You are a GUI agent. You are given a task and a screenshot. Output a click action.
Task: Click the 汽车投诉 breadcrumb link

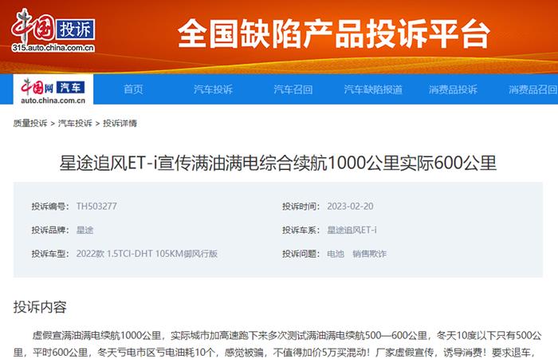pyautogui.click(x=75, y=123)
